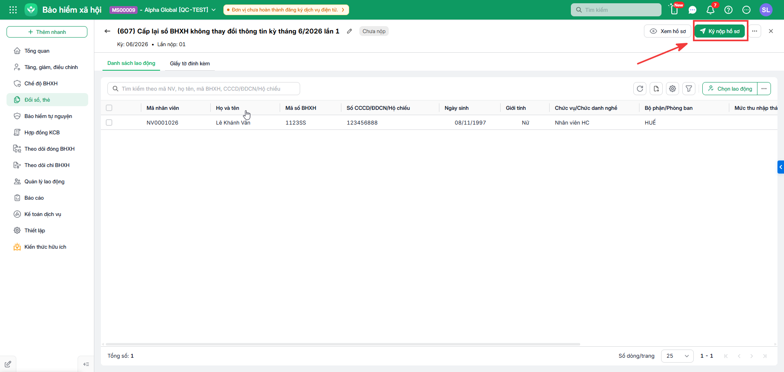Open Bảo hiểm tự nguyện menu
Viewport: 784px width, 372px height.
47,116
